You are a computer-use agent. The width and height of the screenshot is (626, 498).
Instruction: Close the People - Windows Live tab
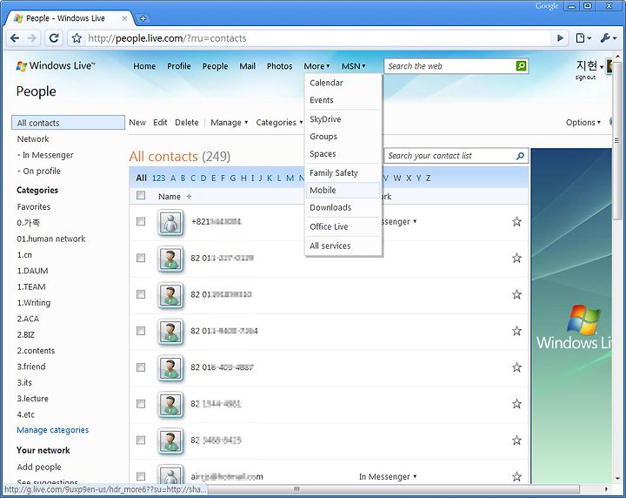124,18
